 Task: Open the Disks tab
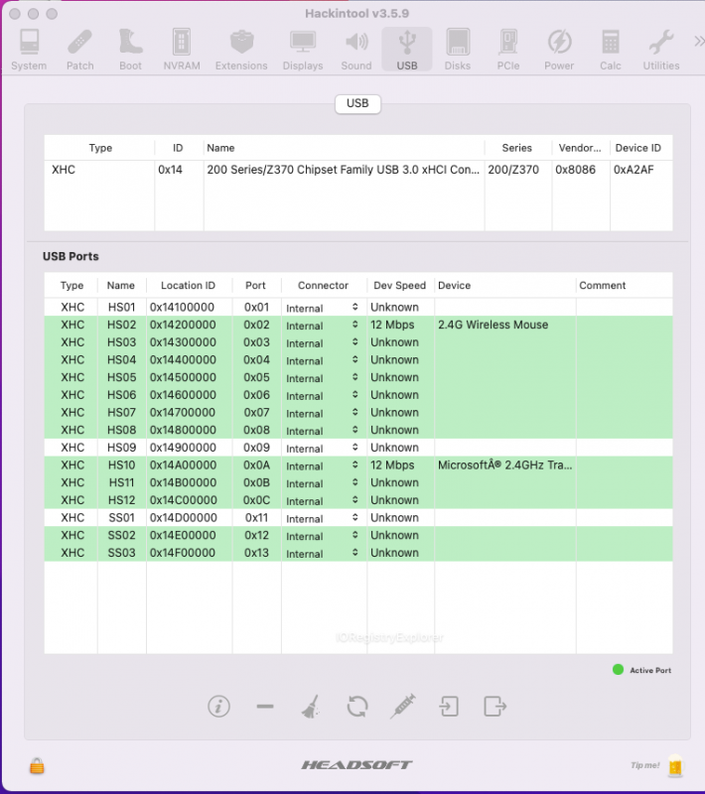pos(457,50)
